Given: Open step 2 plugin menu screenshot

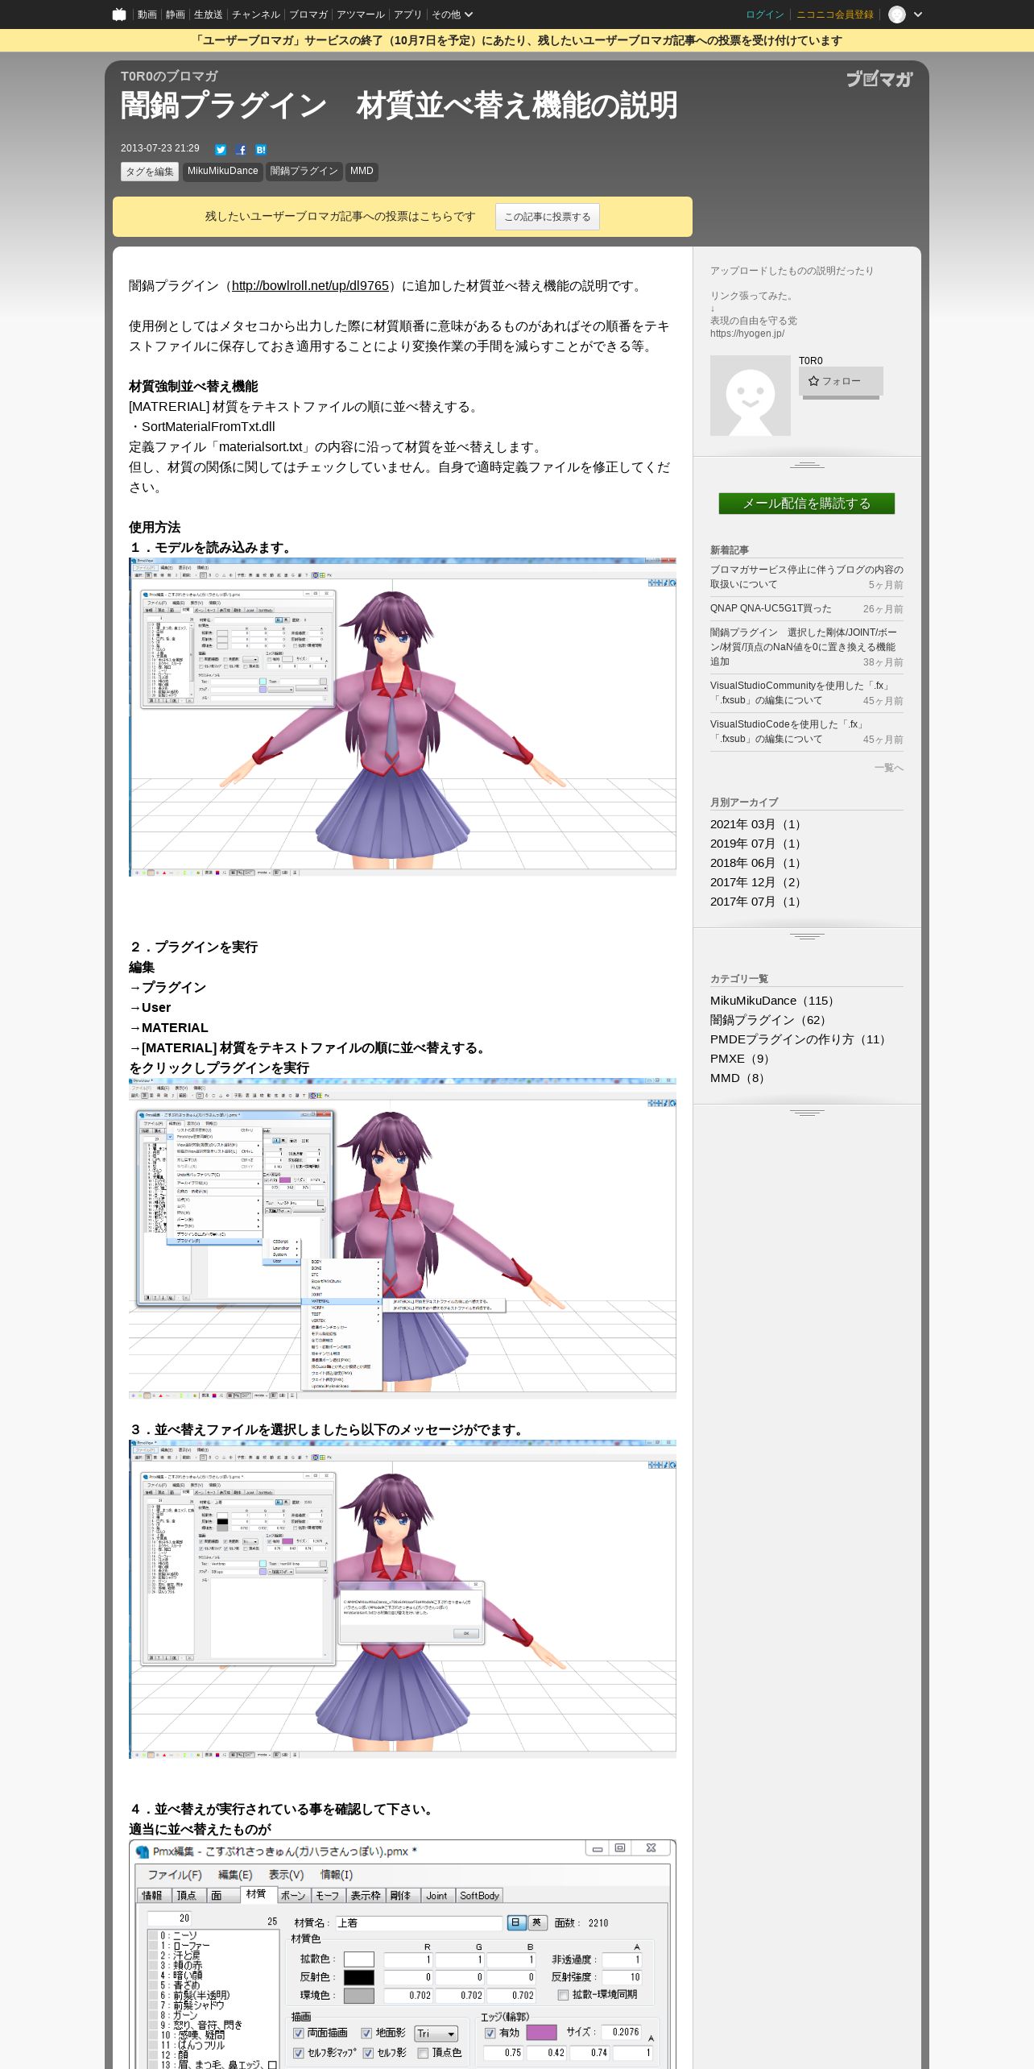Looking at the screenshot, I should pos(403,1238).
